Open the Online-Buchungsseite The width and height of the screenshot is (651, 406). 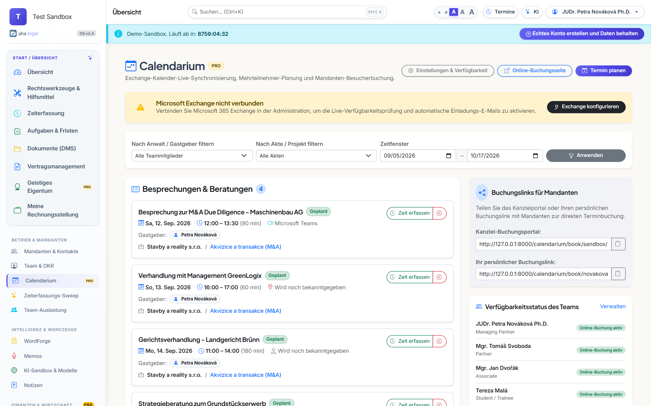535,71
